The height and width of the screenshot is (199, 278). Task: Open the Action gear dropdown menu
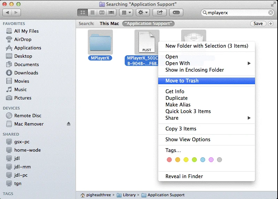(x=143, y=13)
